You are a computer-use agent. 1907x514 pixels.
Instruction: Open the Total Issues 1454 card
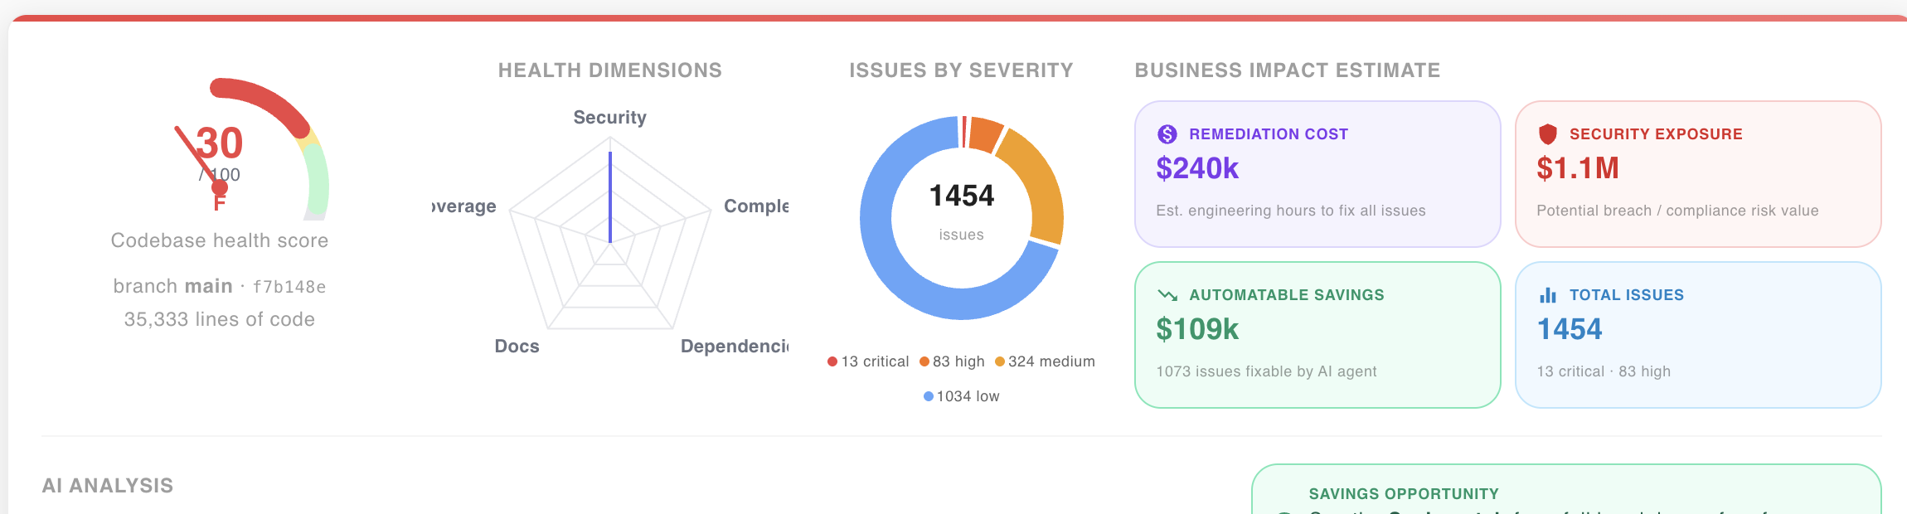click(x=1698, y=335)
